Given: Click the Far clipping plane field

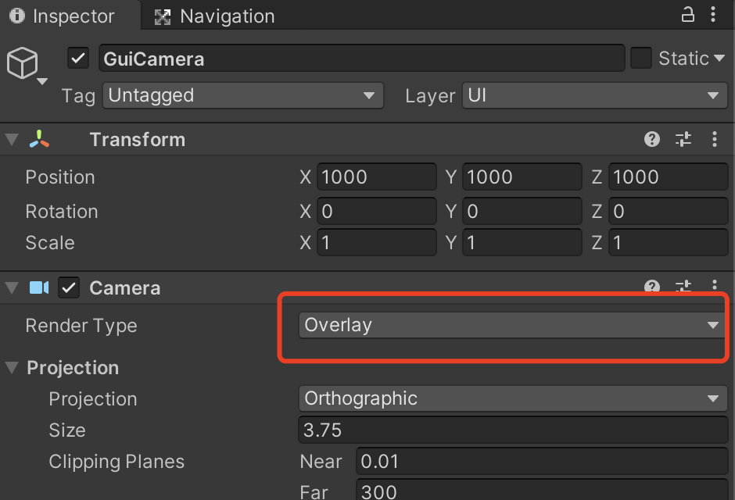Looking at the screenshot, I should coord(542,490).
